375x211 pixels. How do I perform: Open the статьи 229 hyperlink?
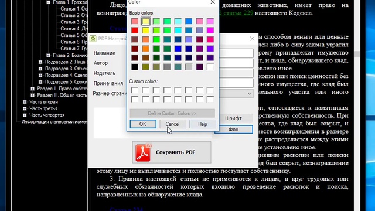tap(236, 13)
